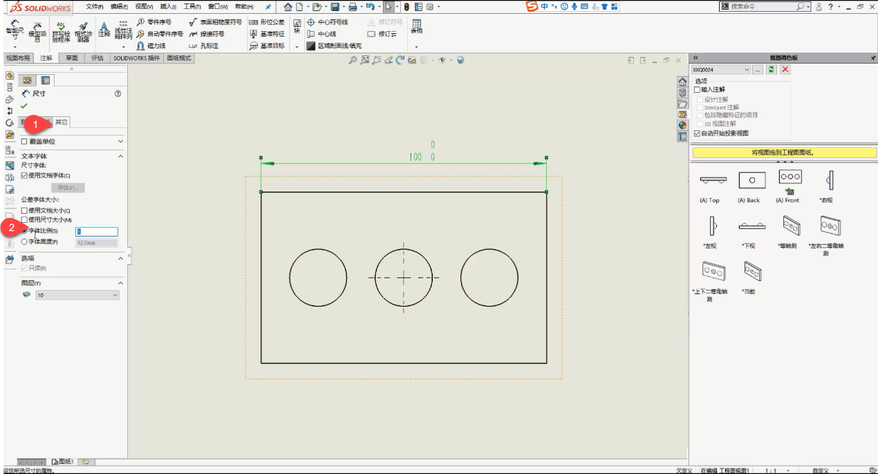878x474 pixels.
Task: Click the Rebuild traffic-light icon
Action: tap(407, 7)
